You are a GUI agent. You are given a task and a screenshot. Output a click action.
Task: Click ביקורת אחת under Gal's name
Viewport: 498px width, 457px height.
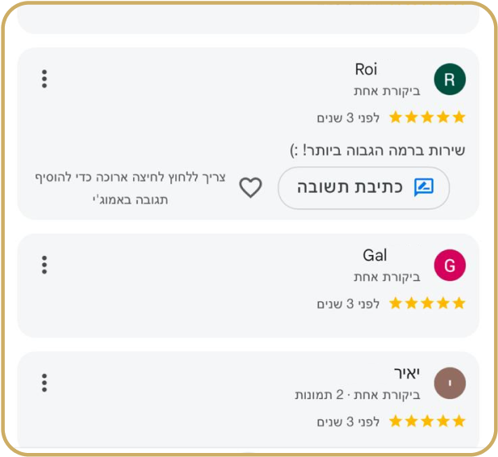coord(387,277)
